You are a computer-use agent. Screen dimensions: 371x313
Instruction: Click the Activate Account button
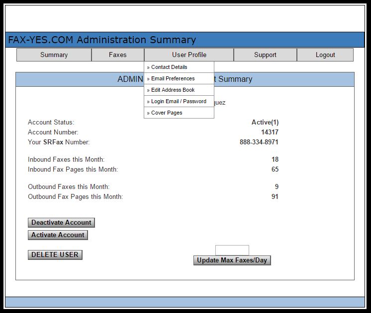point(58,235)
